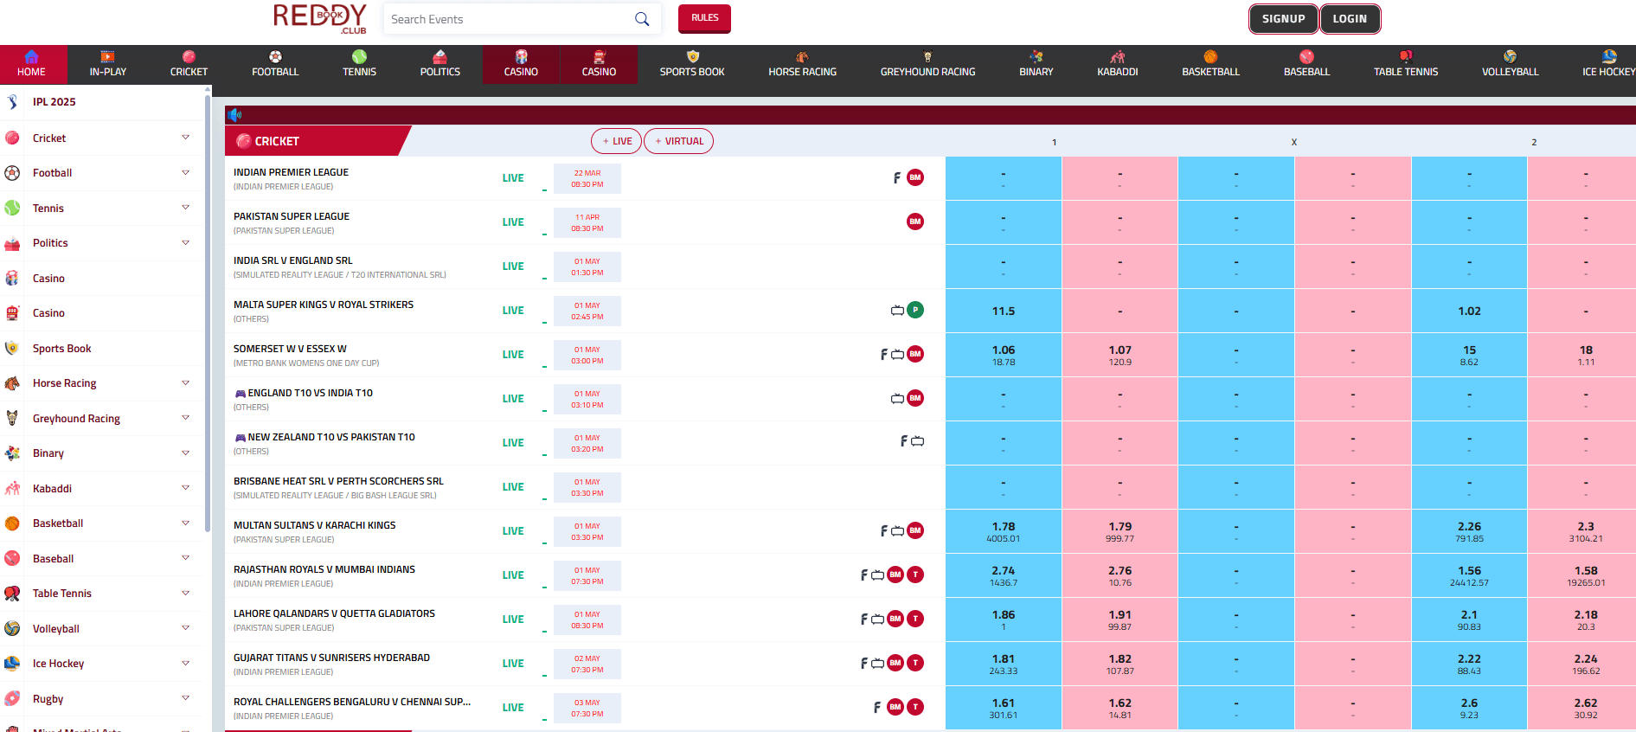Click the Sports Book sidebar icon

point(12,348)
